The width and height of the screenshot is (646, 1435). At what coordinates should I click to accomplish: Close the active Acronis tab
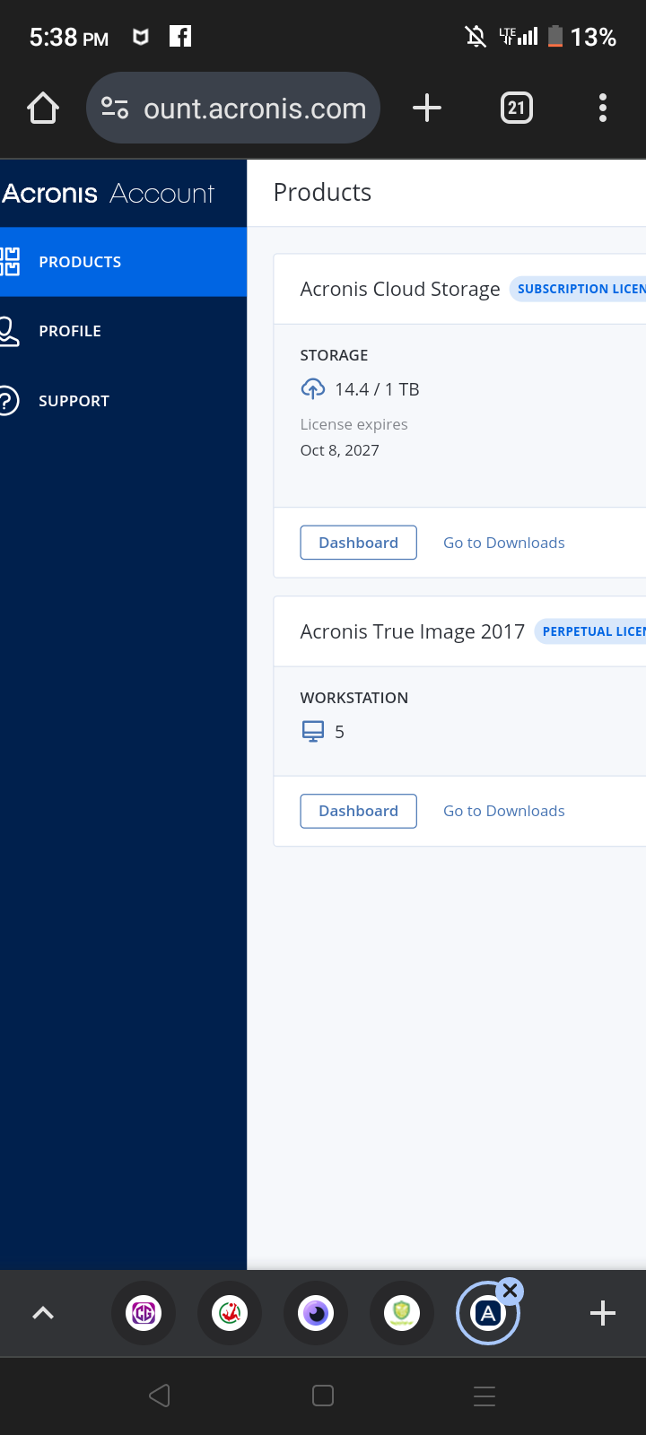510,1291
